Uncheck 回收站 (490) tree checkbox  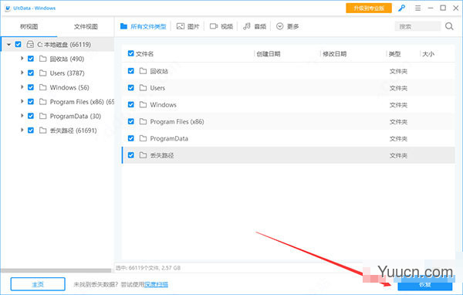(x=31, y=59)
